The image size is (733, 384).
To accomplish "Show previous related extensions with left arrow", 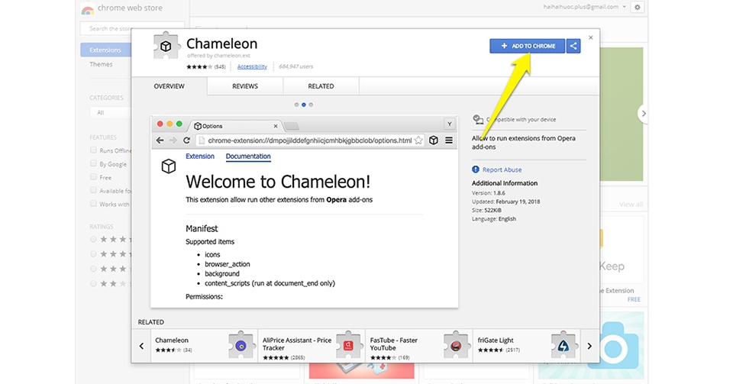I will point(141,346).
